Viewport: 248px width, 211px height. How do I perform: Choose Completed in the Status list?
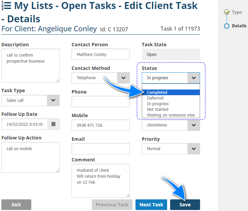click(171, 93)
